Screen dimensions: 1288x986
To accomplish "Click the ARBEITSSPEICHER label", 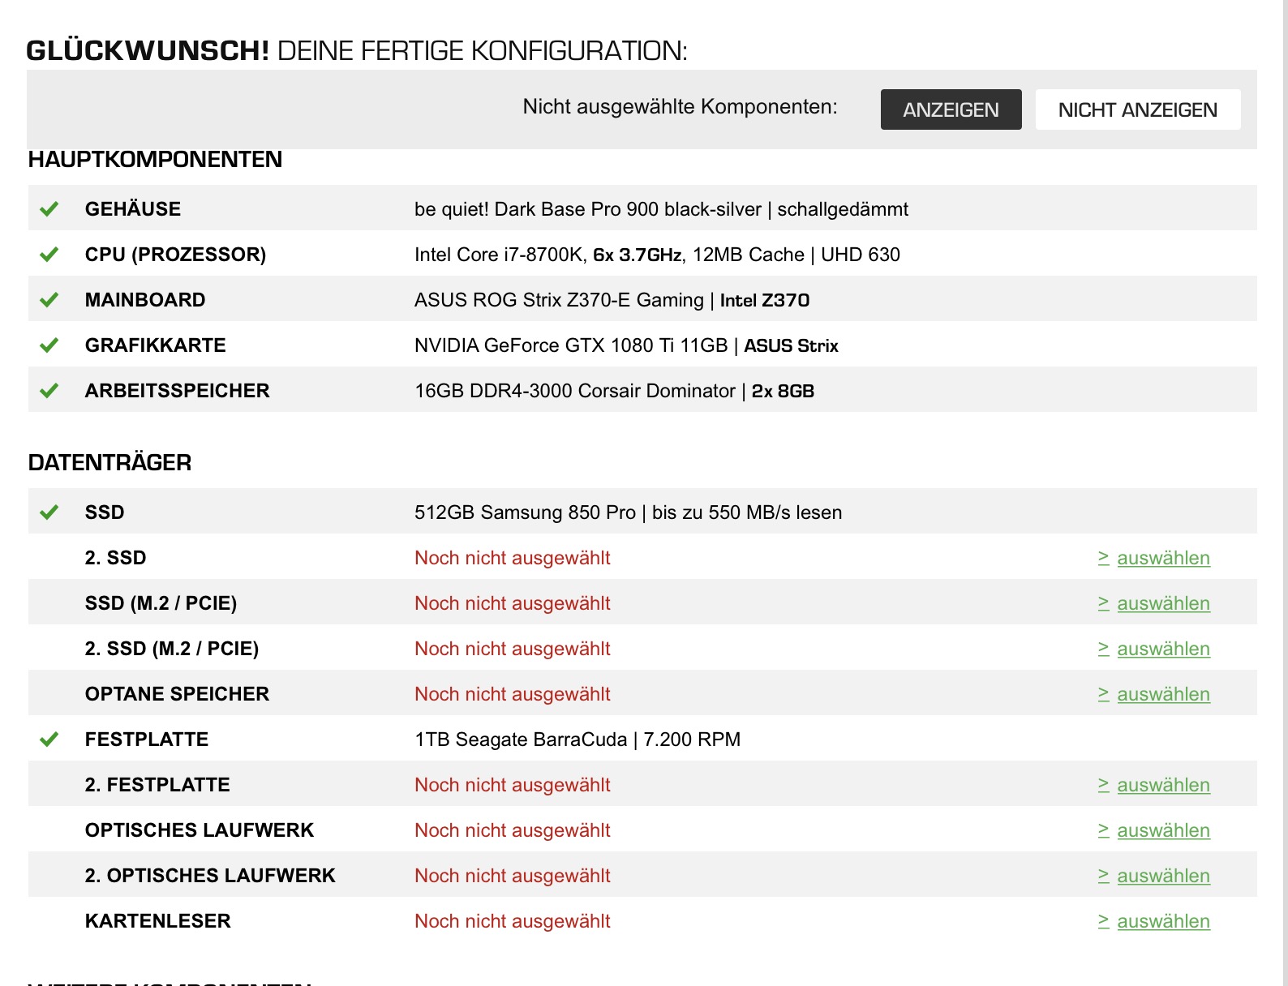I will (178, 391).
